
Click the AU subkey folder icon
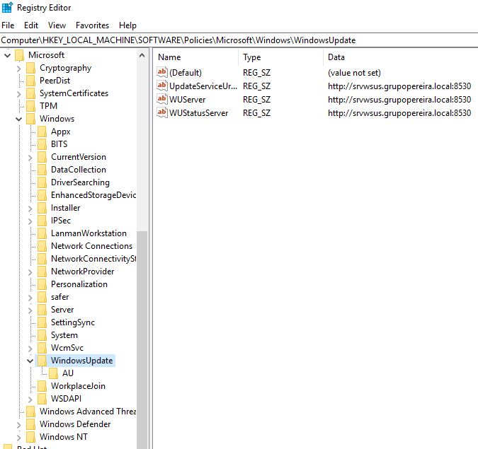[53, 373]
